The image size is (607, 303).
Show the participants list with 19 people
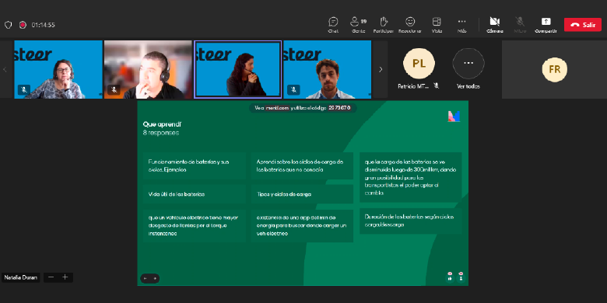point(358,25)
